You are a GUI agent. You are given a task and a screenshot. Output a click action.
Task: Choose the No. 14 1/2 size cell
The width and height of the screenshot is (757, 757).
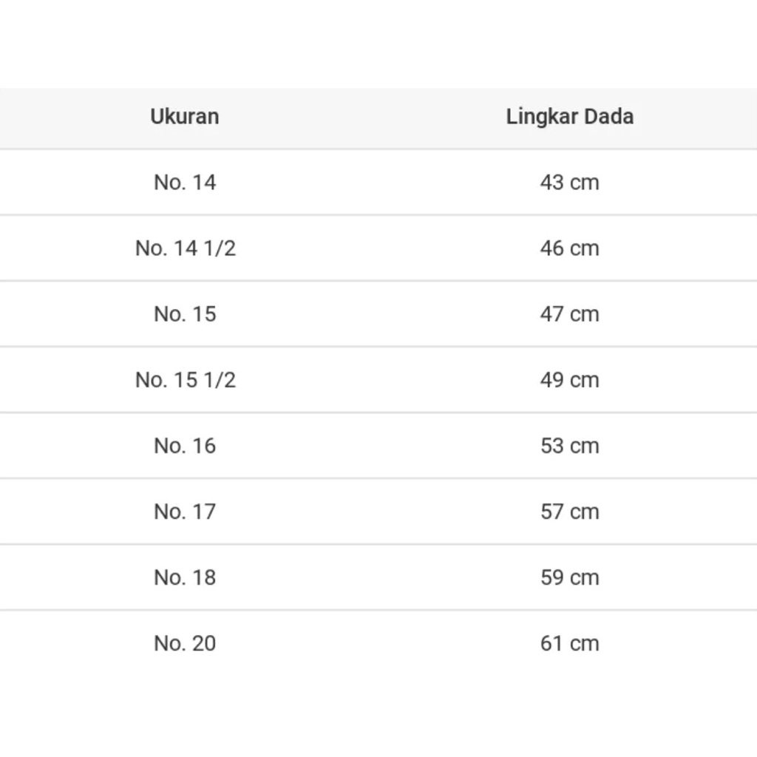click(x=185, y=248)
